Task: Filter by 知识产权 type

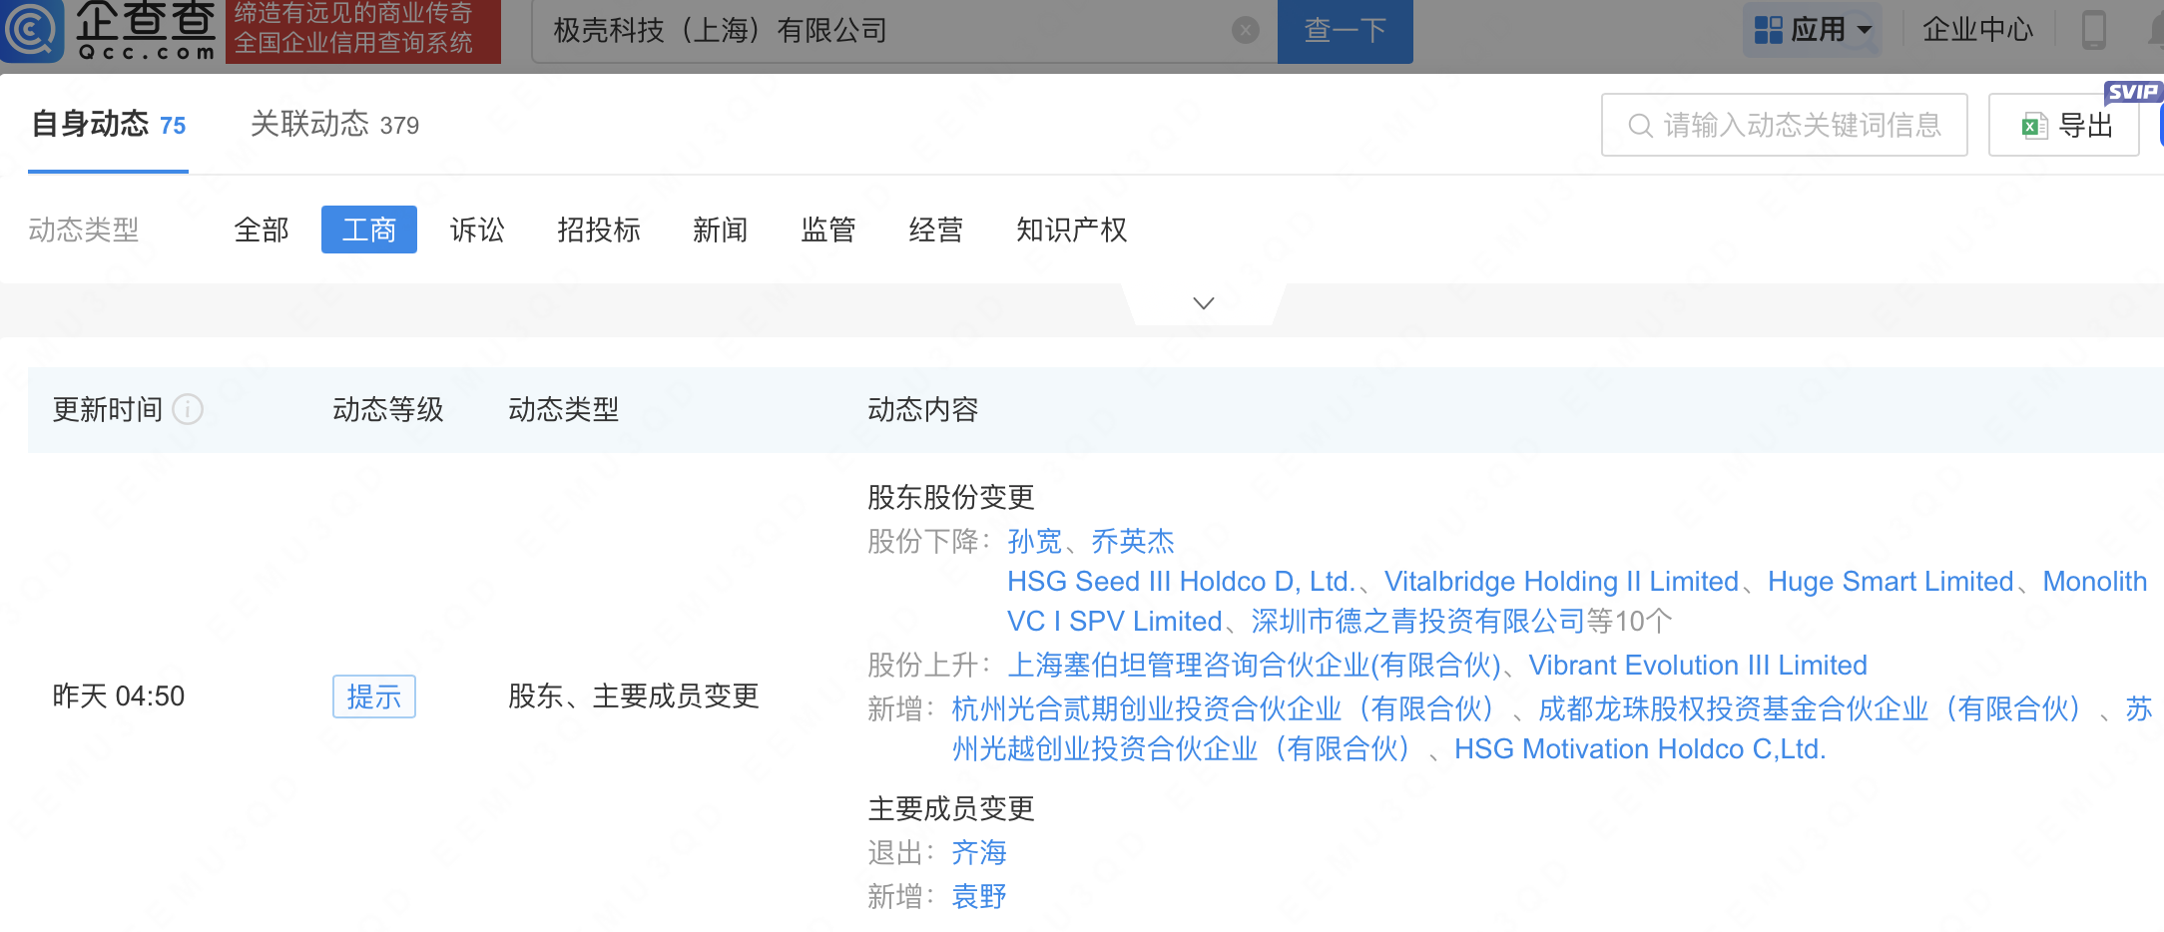Action: click(1071, 231)
